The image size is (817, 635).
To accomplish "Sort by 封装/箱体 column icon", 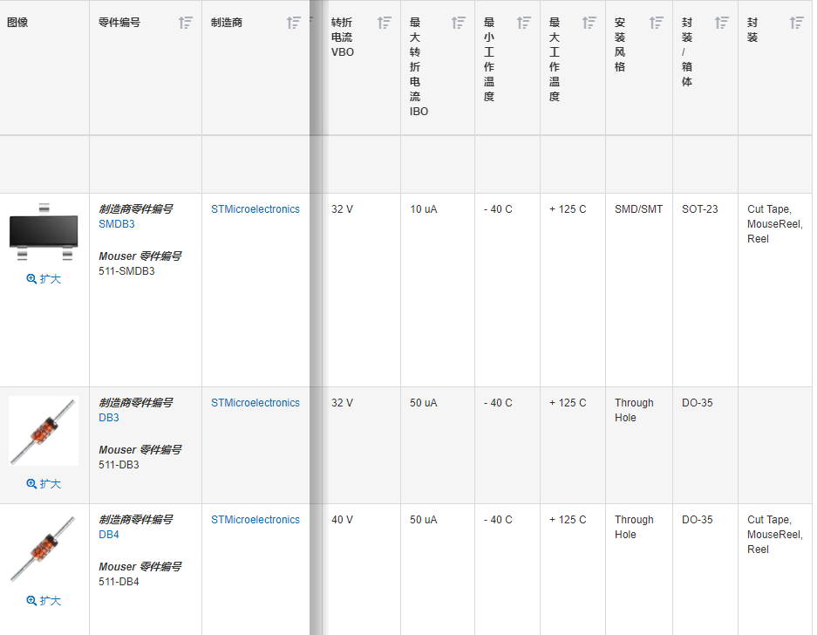I will (722, 23).
